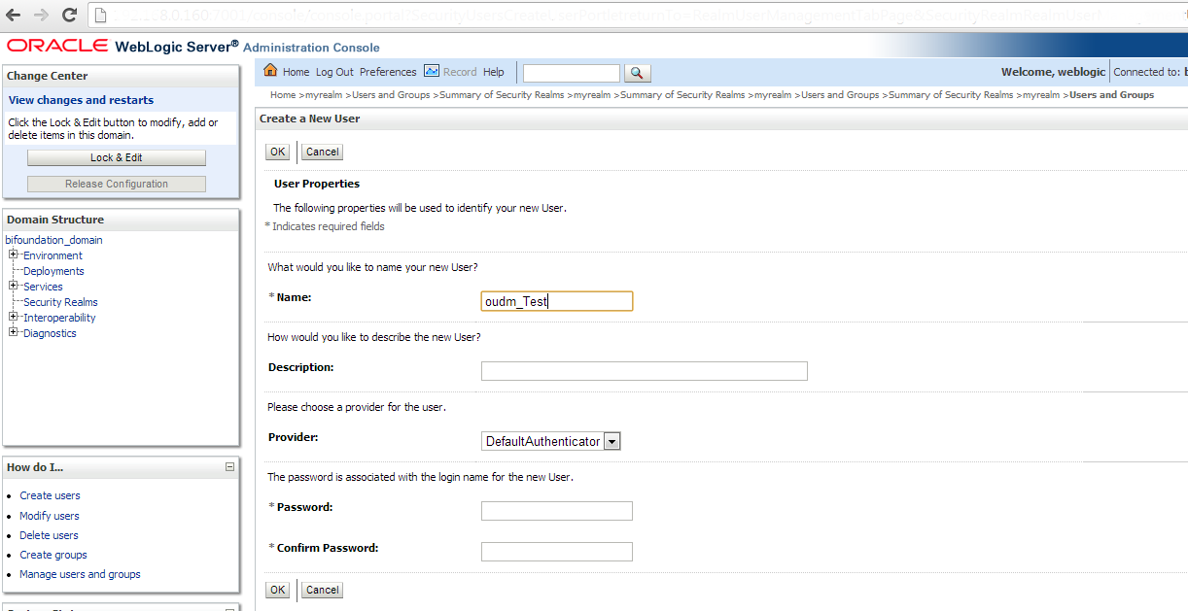Open the Log Out menu link
This screenshot has width=1188, height=611.
pyautogui.click(x=334, y=72)
